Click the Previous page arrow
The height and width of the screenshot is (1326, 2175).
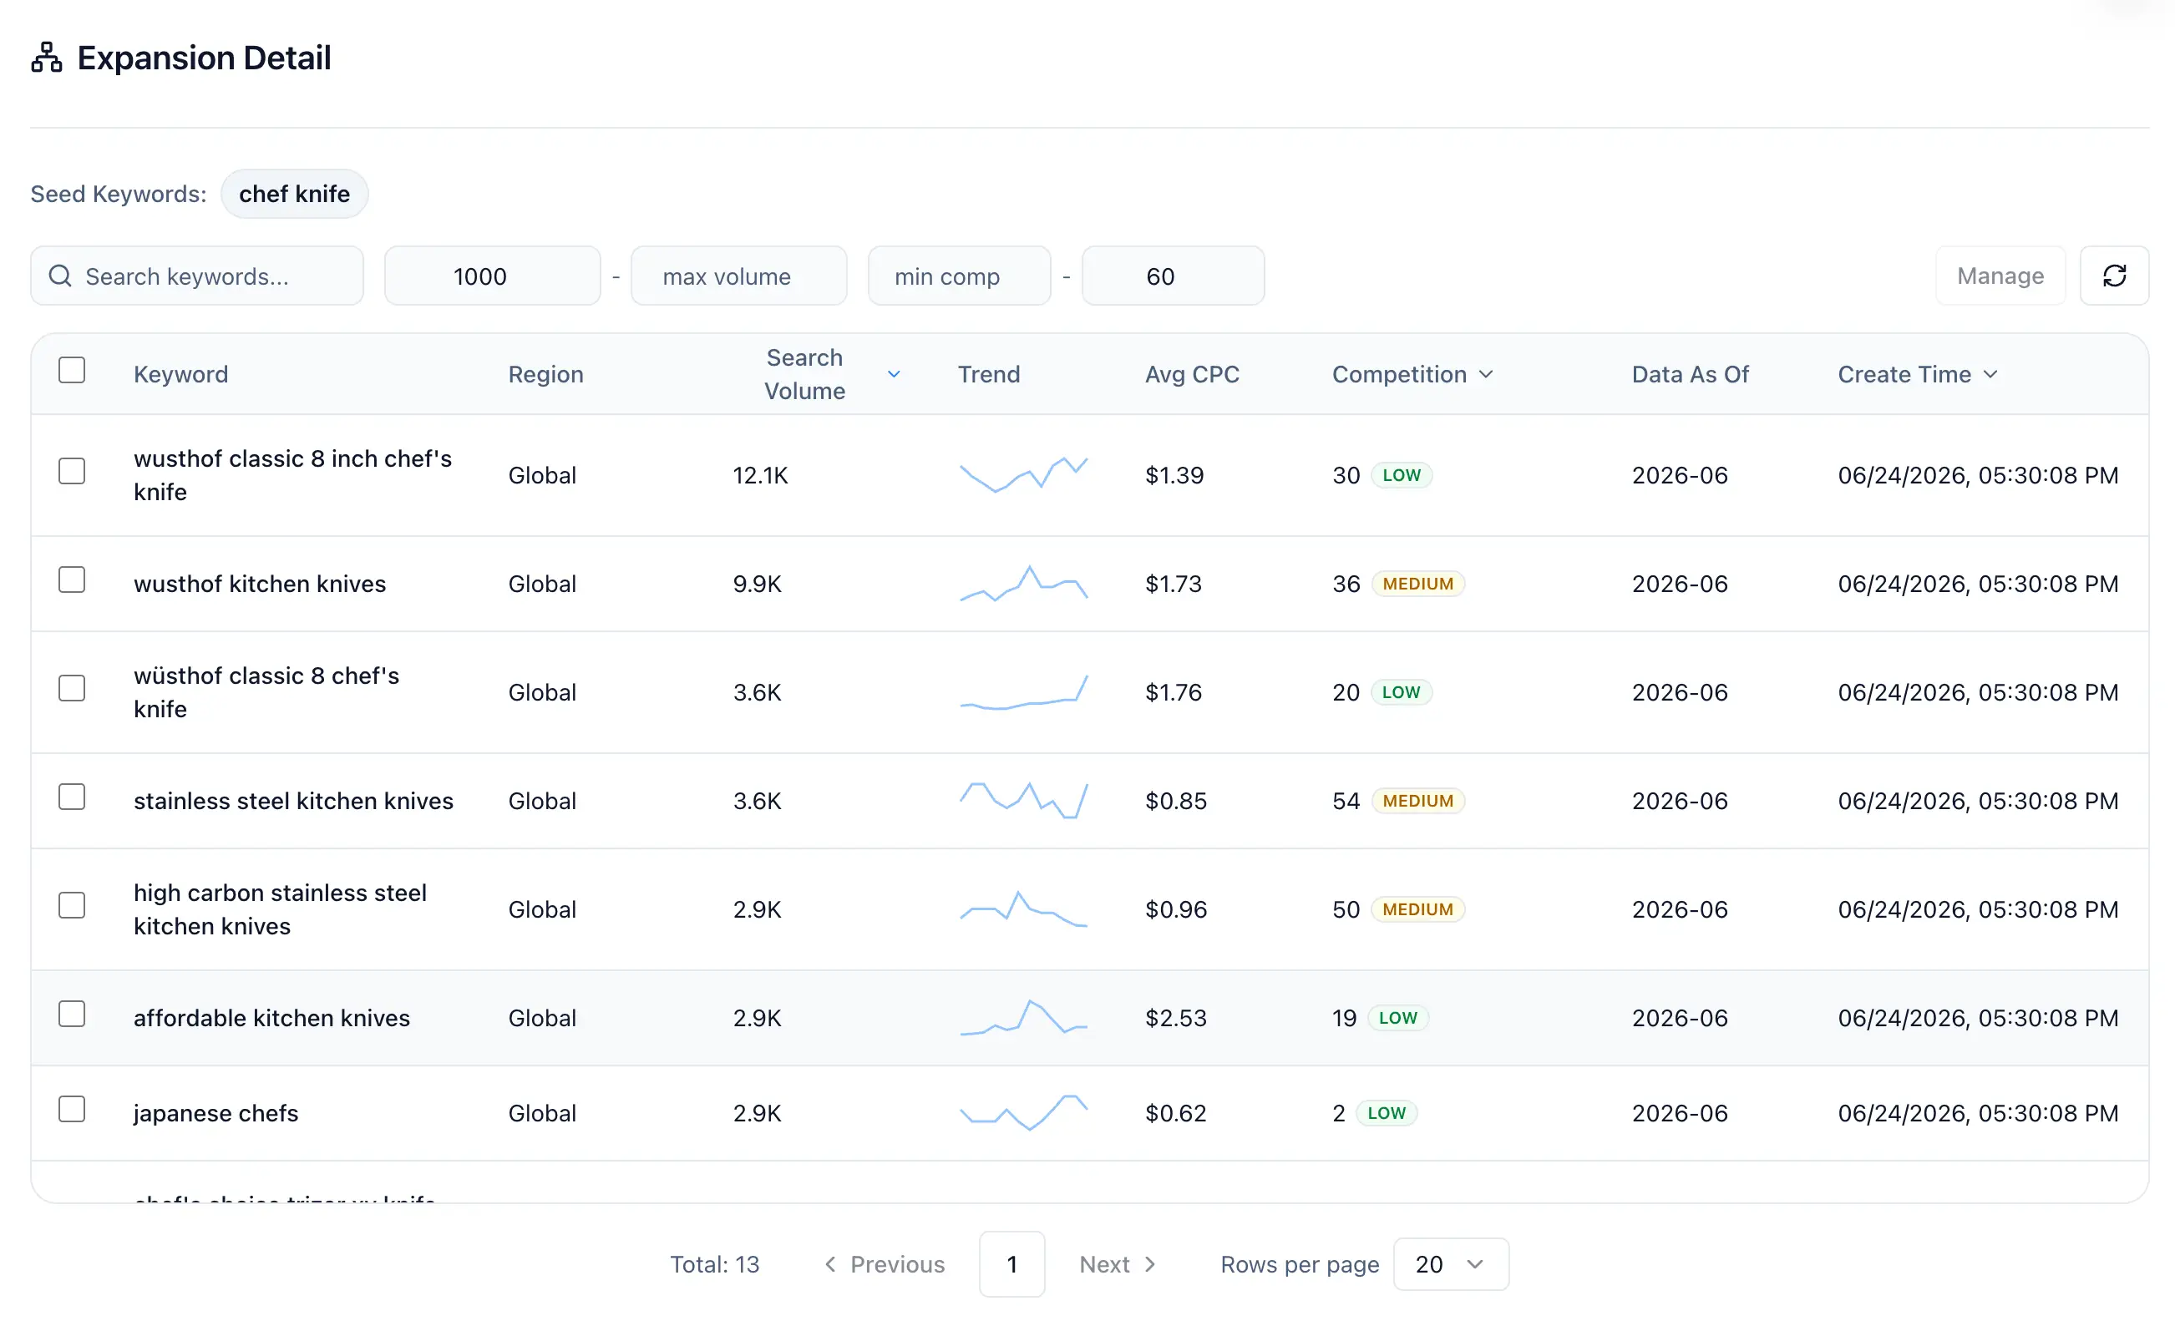[x=829, y=1264]
